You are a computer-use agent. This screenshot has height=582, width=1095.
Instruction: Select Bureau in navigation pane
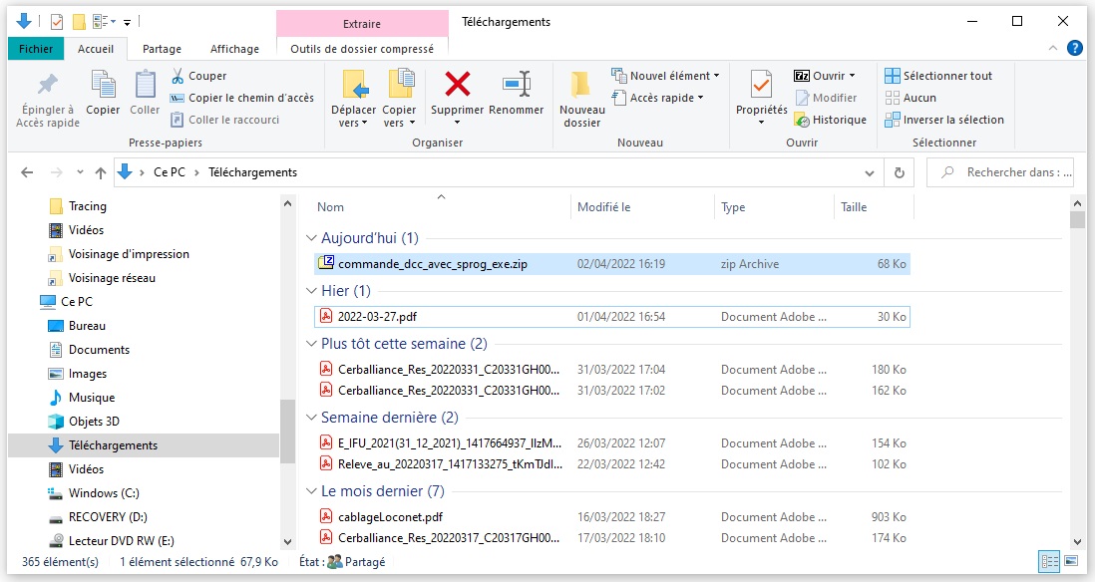77,326
